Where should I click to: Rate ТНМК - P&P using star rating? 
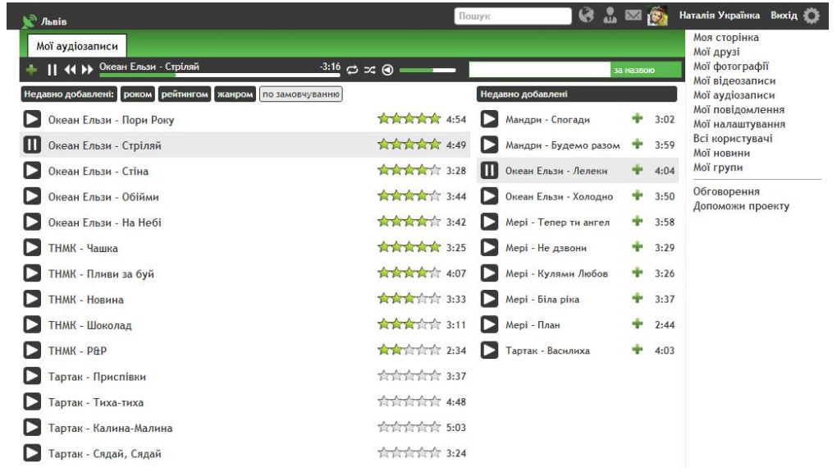[x=409, y=350]
